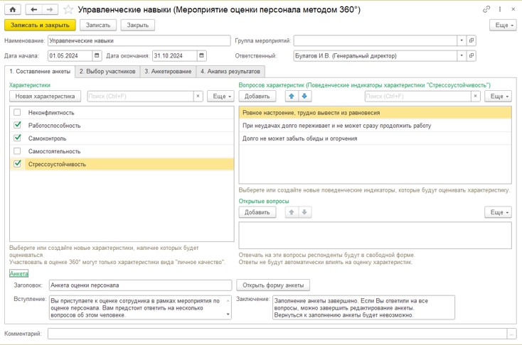Image resolution: width=522 pixels, height=345 pixels.
Task: Go to the home page icon
Action: [13, 10]
